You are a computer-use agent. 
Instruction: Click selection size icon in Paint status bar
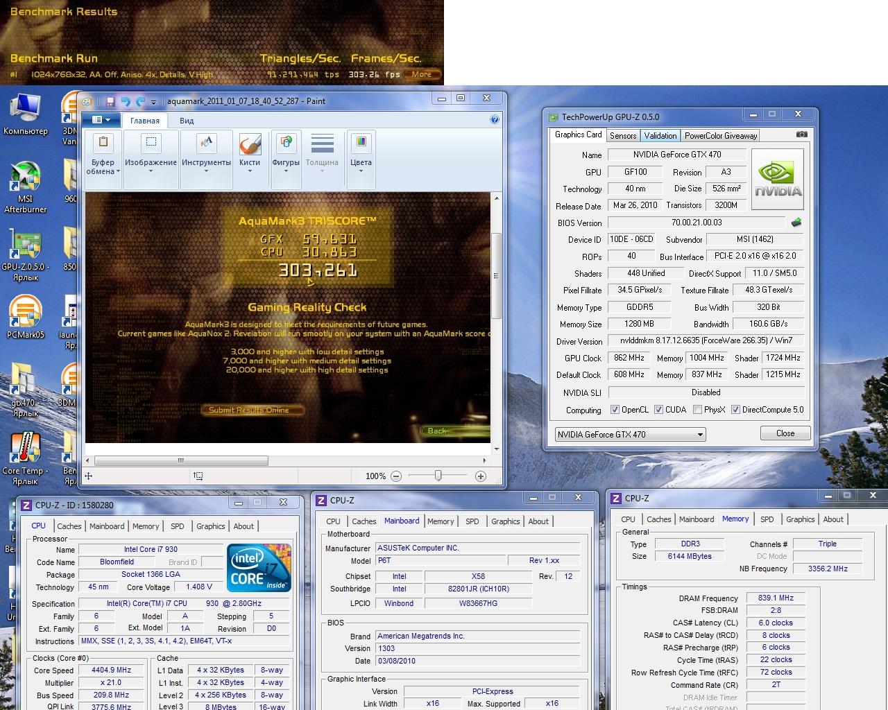click(x=198, y=476)
